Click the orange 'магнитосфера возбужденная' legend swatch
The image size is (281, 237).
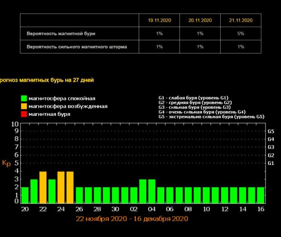(24, 106)
